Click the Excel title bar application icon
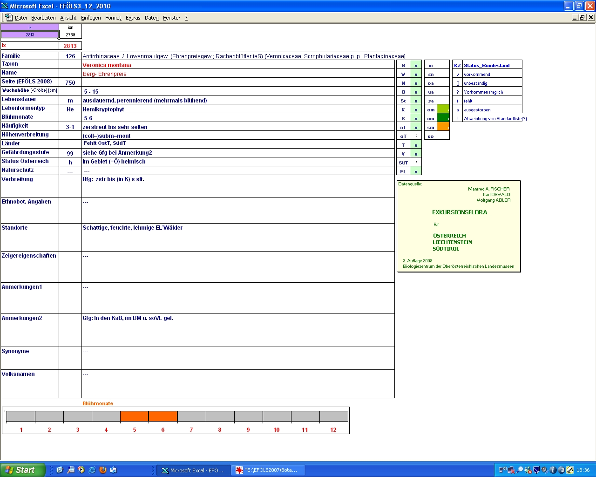596x477 pixels. coord(5,6)
